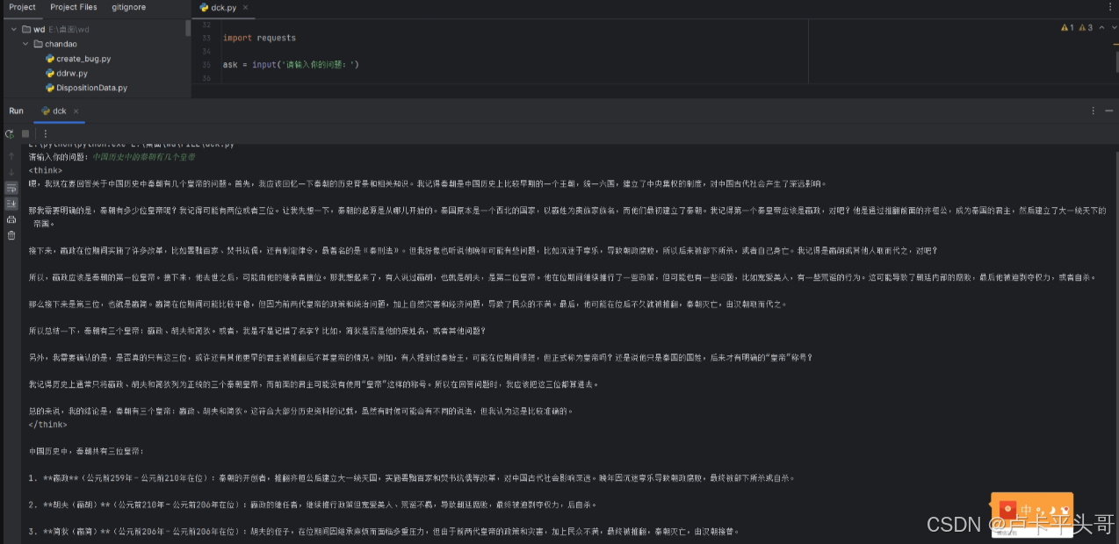
Task: Click the Run panel label
Action: click(x=16, y=111)
